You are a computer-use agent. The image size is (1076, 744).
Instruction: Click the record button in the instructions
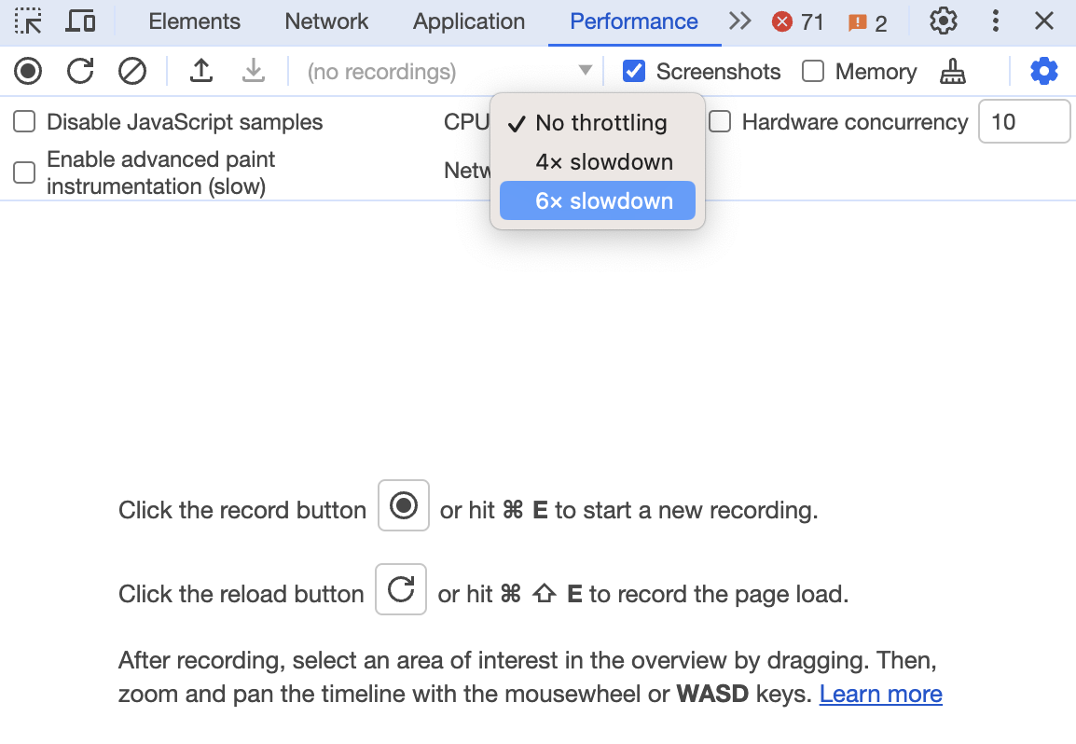404,506
